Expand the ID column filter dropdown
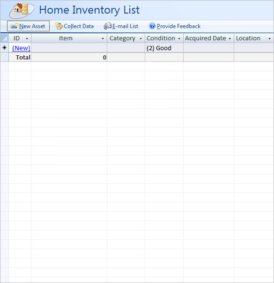The image size is (274, 283). point(27,38)
